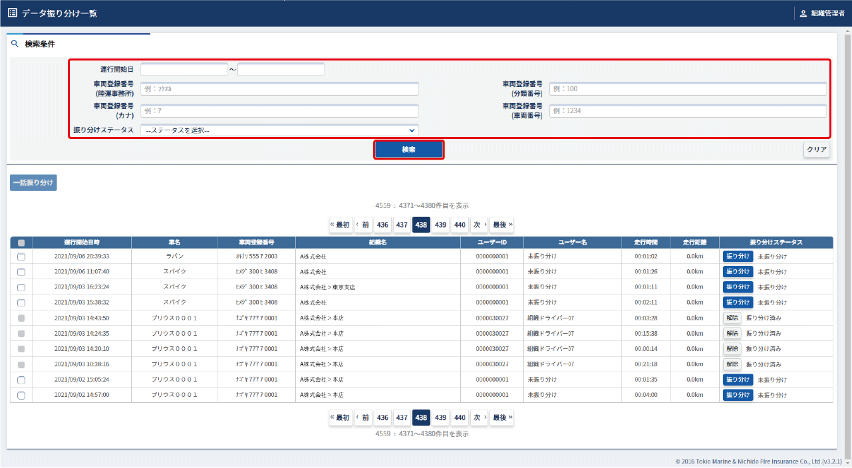The image size is (852, 468).
Task: Check the row for 2021/09/06 20:39:33 ラパン
Action: pos(21,257)
